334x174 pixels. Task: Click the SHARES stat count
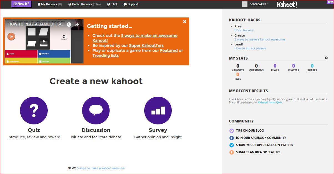pyautogui.click(x=312, y=66)
